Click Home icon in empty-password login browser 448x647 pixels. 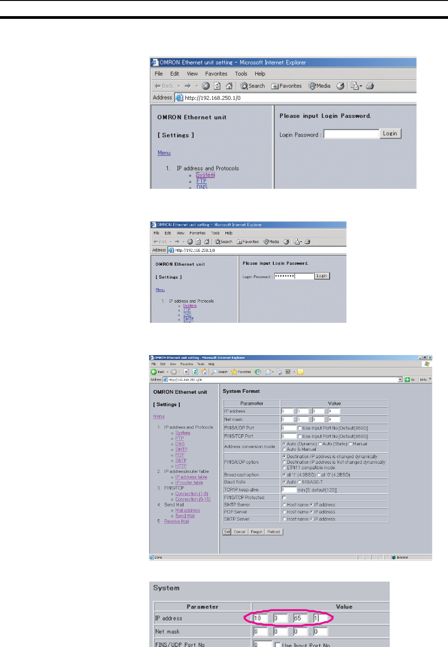pos(229,86)
